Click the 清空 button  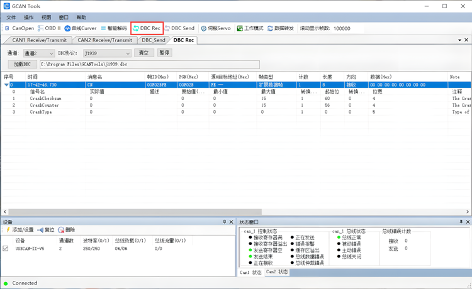143,53
